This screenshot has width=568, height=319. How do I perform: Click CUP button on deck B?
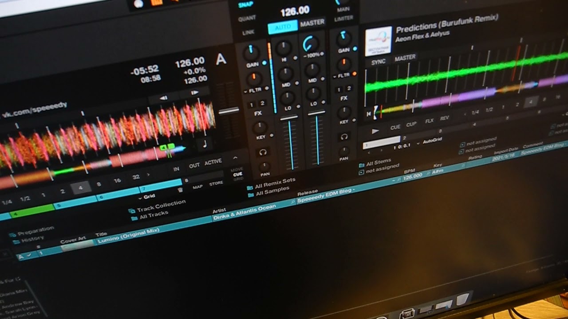pos(411,124)
